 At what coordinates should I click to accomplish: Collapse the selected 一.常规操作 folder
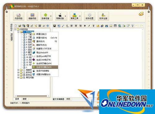pos(18,32)
